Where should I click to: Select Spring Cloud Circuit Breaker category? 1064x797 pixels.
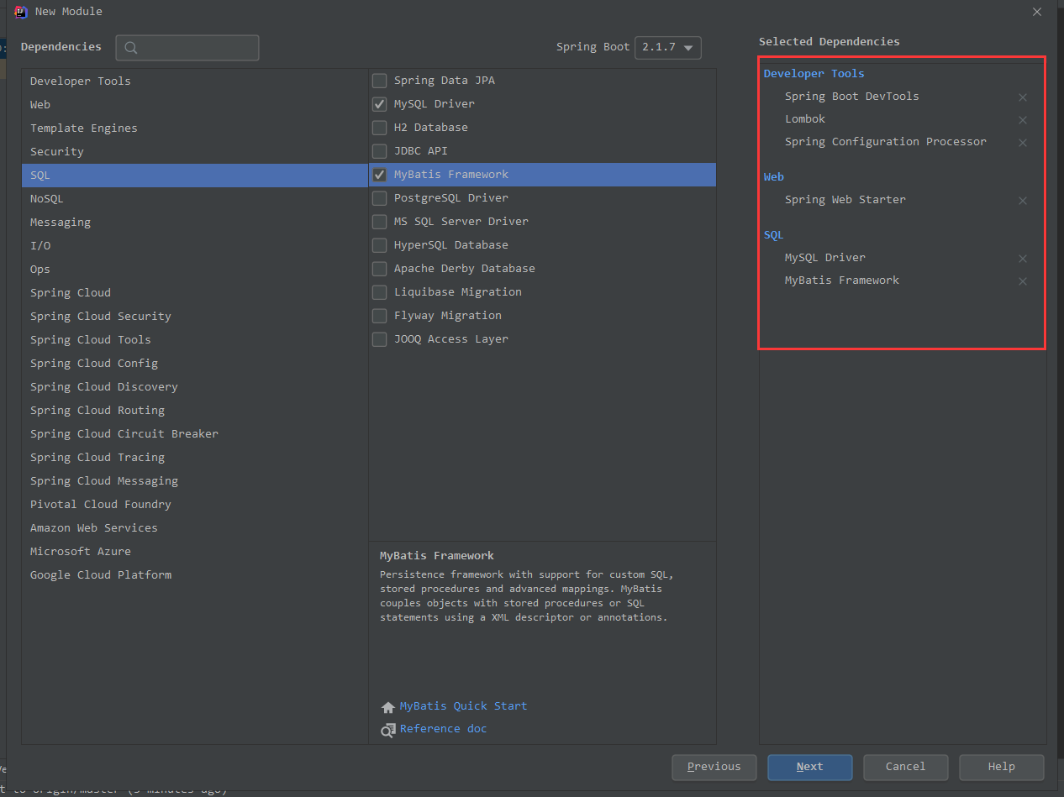pos(195,434)
